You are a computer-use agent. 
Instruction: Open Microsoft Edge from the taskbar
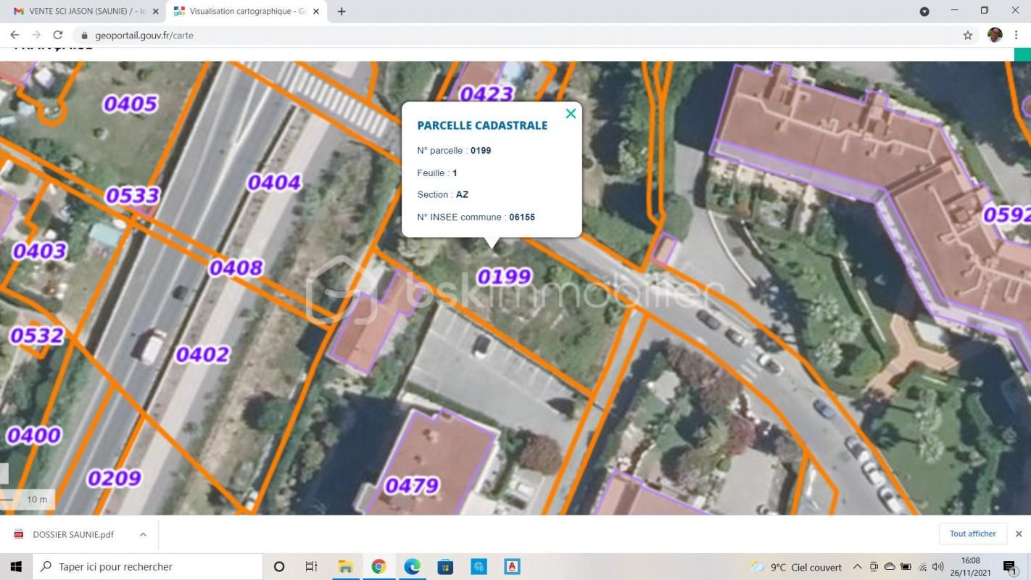(412, 567)
